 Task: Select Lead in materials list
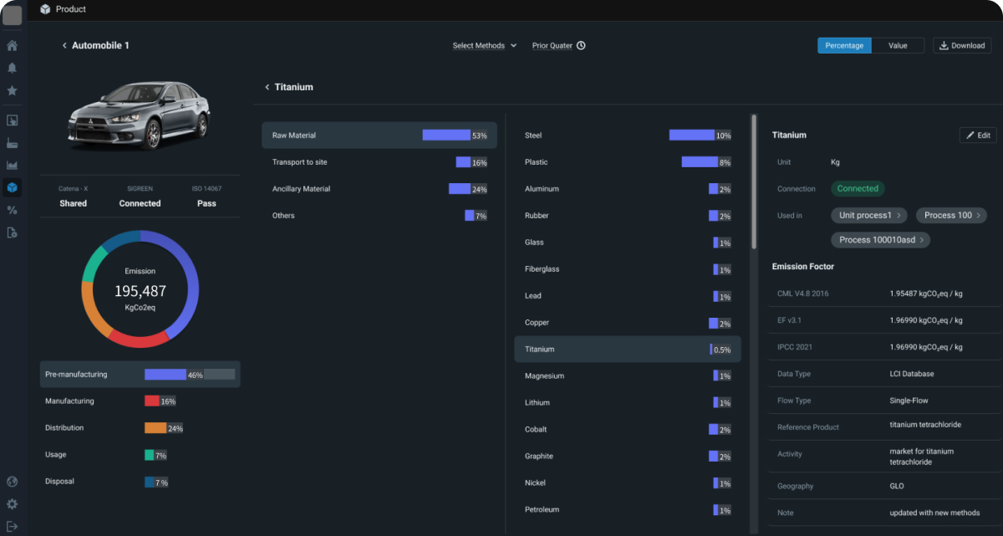[x=628, y=296]
